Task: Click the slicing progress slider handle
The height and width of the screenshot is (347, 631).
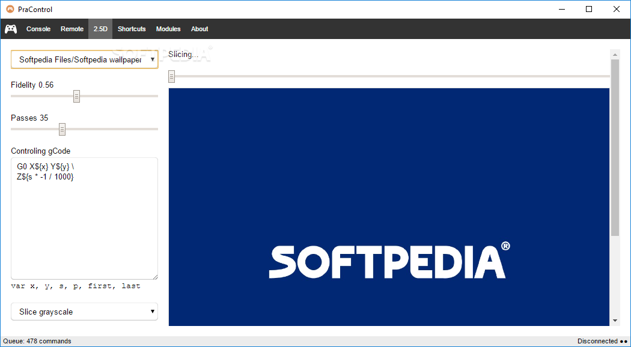Action: [171, 76]
